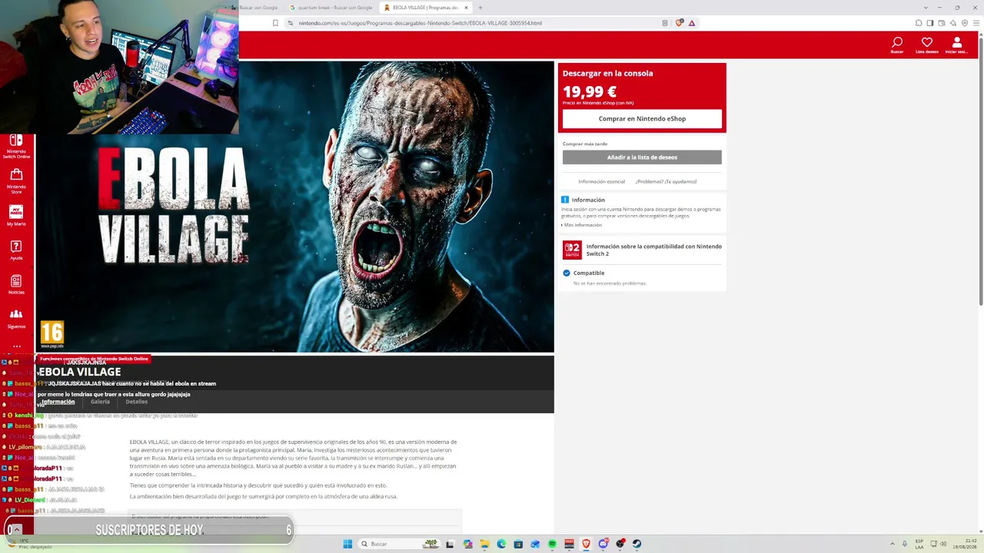Click the Iniciar sesión profile icon
The height and width of the screenshot is (553, 984).
(957, 45)
